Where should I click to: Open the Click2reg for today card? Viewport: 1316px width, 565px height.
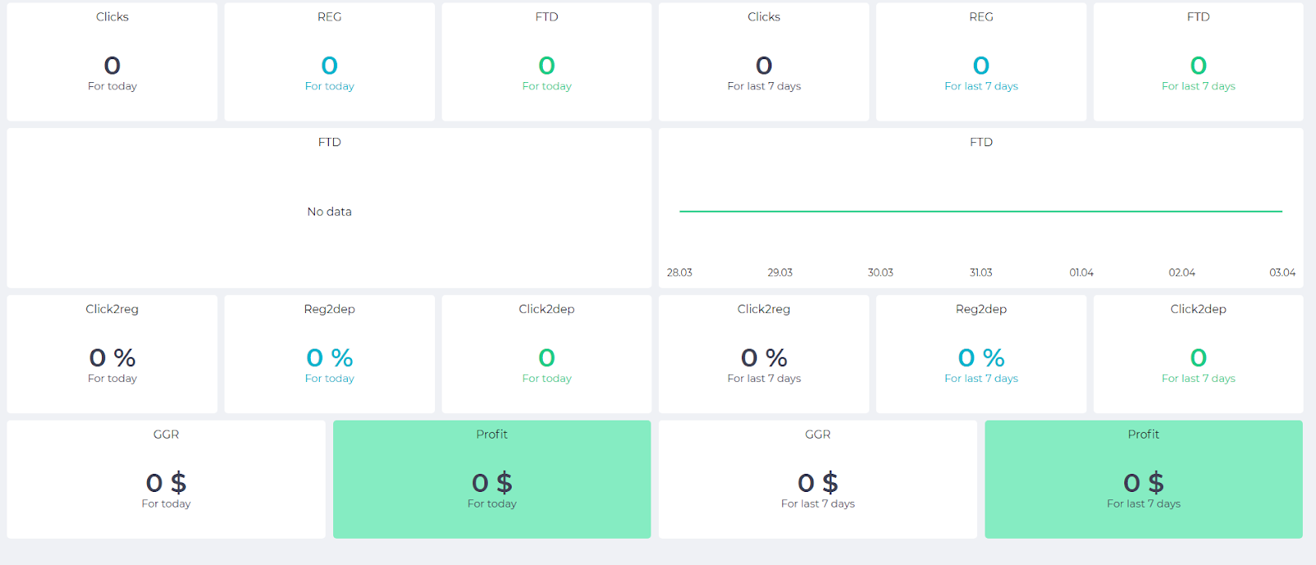coord(112,355)
